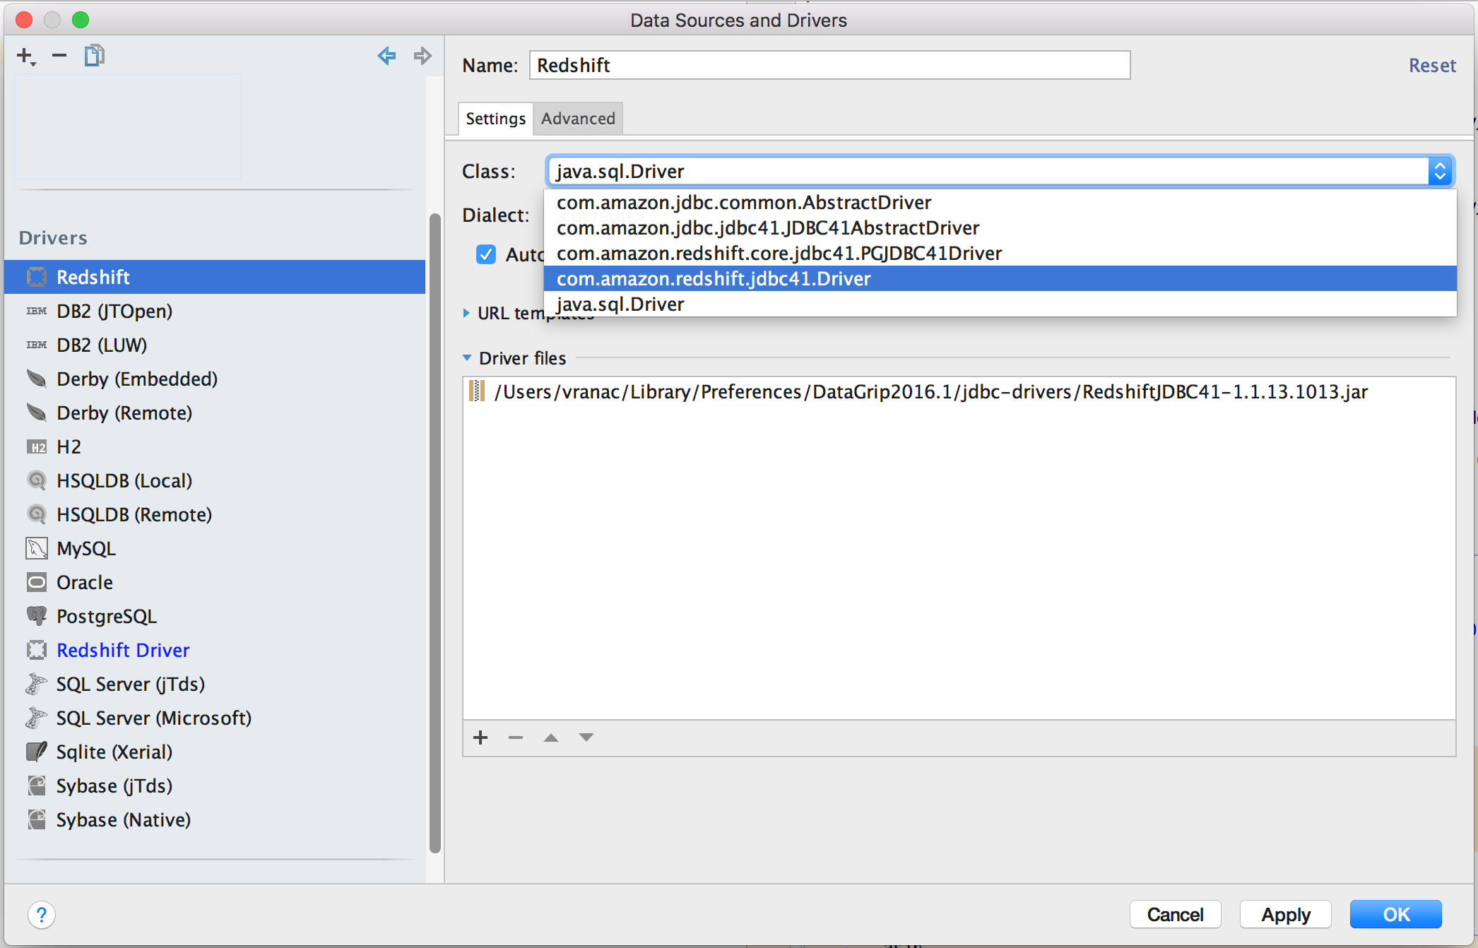Select Derby (Embedded) driver
The image size is (1478, 948).
click(x=215, y=379)
